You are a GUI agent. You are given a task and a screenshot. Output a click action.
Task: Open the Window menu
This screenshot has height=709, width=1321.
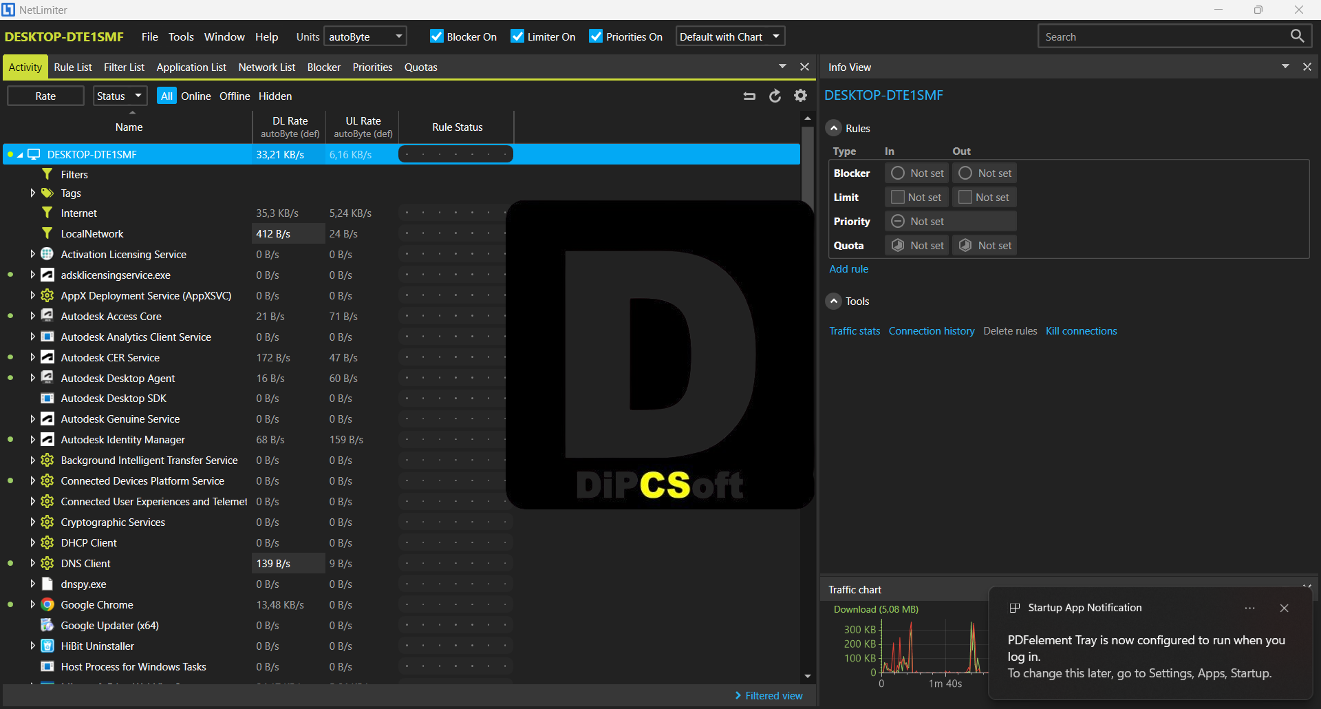pos(224,36)
